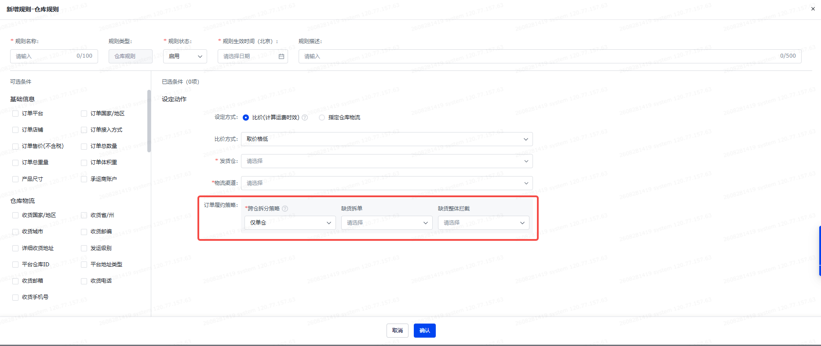The height and width of the screenshot is (346, 821).
Task: Click the 可选条件 heading
Action: tap(21, 82)
